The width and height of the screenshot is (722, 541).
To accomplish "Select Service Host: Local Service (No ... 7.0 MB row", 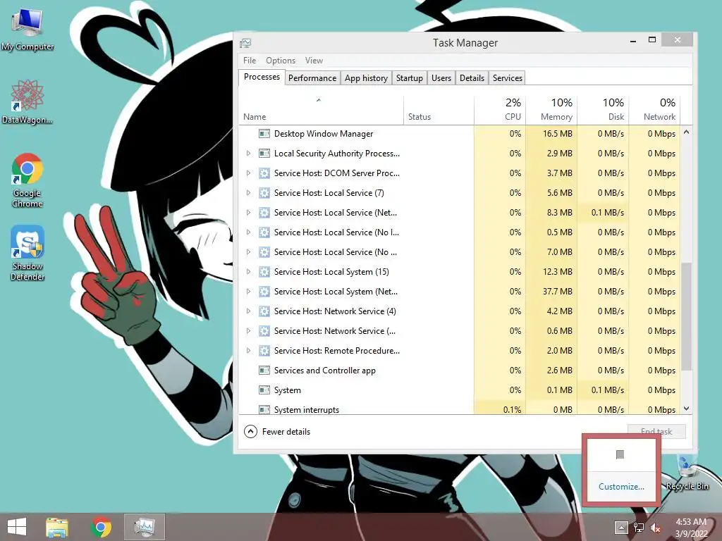I will (x=460, y=252).
